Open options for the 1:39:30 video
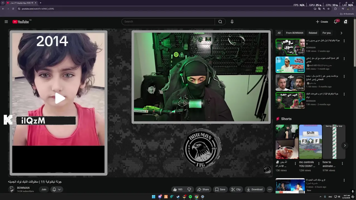 tap(344, 76)
